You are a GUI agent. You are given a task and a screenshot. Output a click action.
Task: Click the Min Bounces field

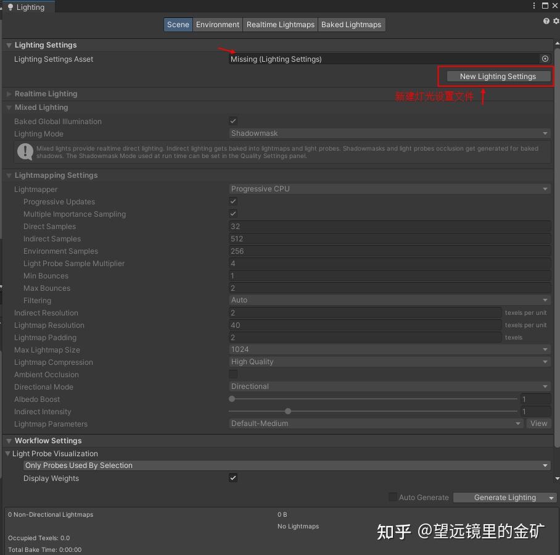click(x=389, y=276)
